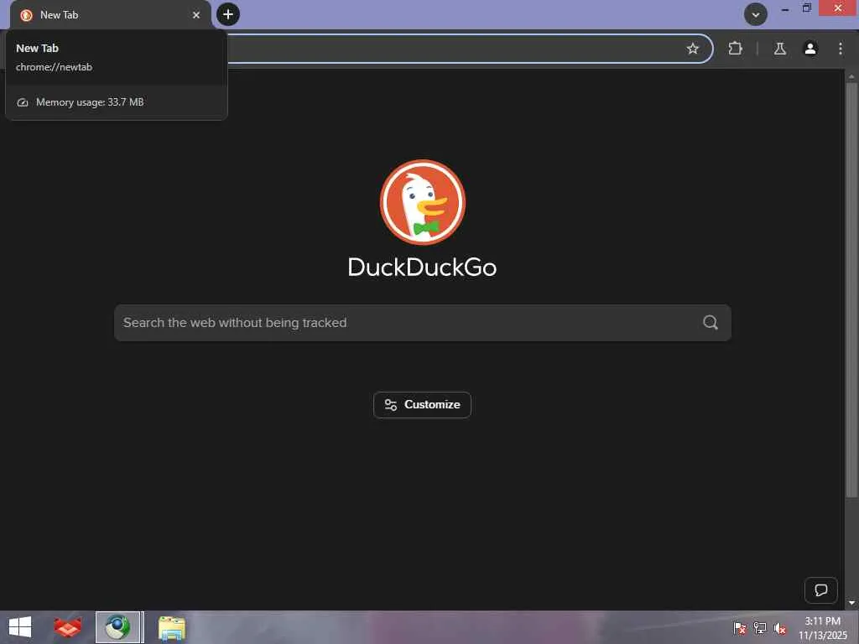Open the Chrome Labs flask icon

click(x=780, y=49)
